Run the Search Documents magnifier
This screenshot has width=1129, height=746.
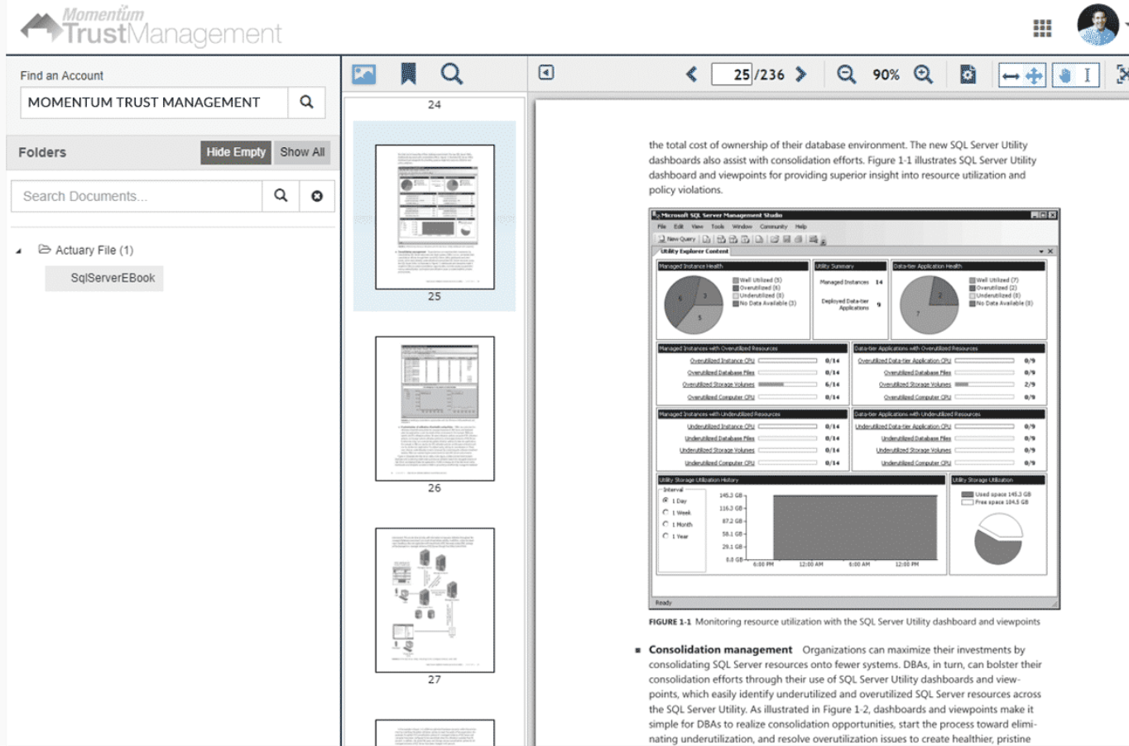click(x=281, y=196)
